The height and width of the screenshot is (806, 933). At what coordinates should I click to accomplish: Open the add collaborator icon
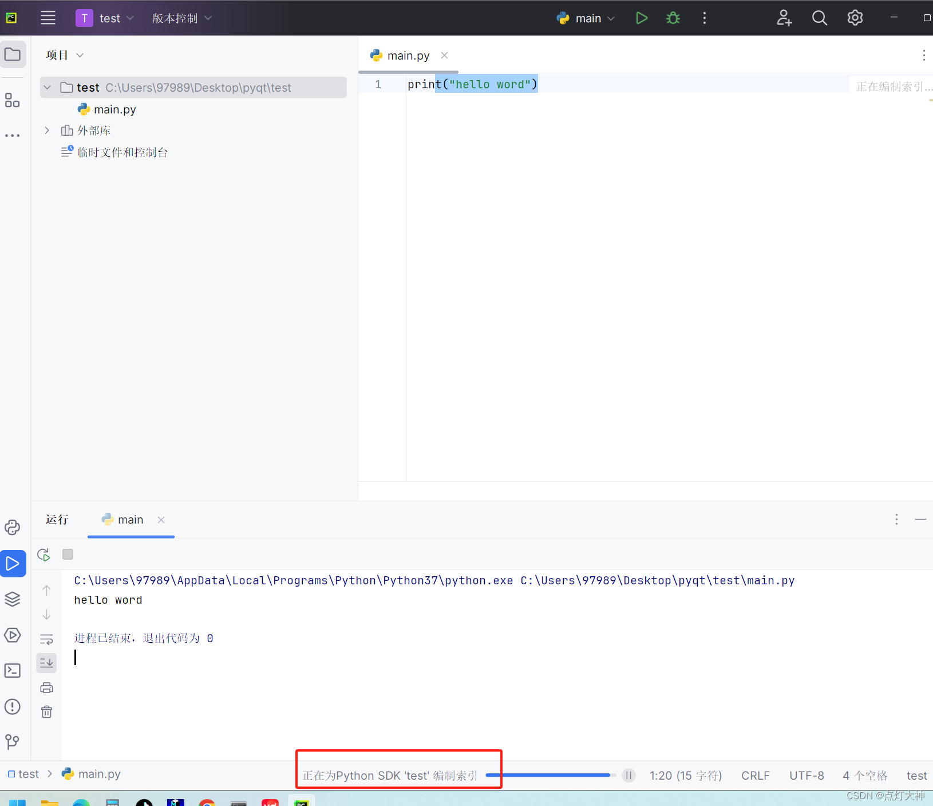[x=784, y=18]
